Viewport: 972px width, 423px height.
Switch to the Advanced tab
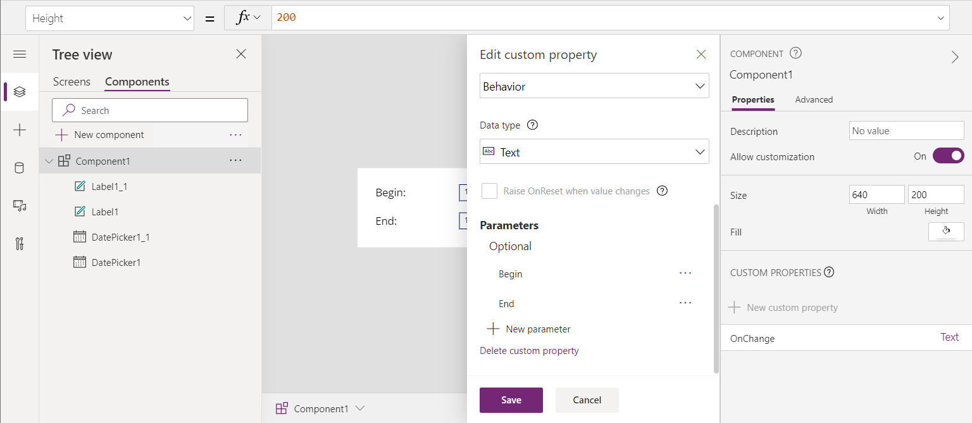click(x=814, y=99)
